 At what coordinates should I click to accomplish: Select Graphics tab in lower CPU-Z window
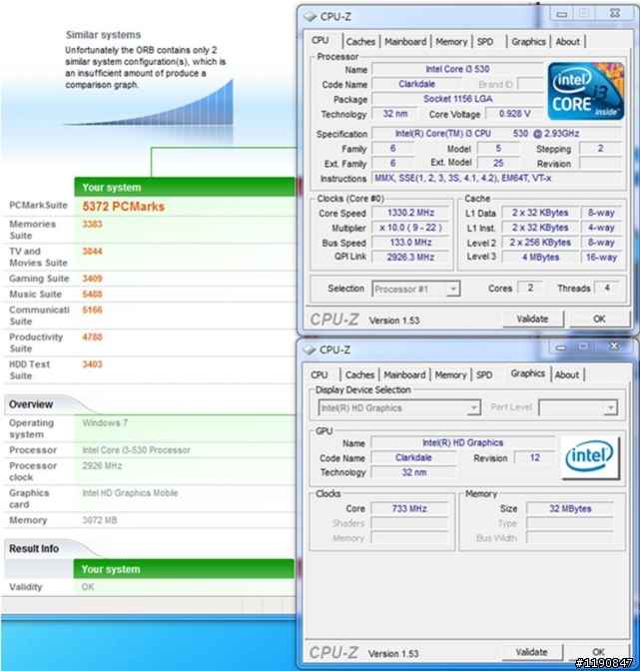coord(527,373)
